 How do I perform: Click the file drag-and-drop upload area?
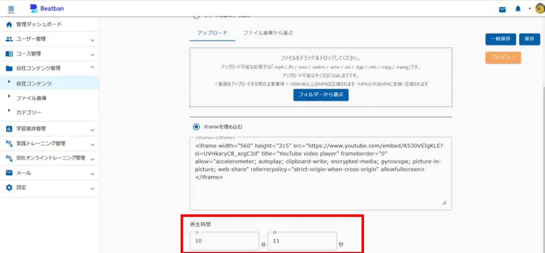point(321,77)
